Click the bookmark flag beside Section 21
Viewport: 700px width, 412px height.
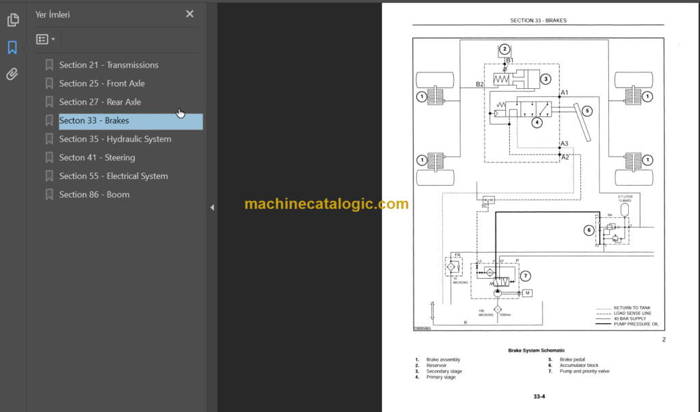coord(49,65)
